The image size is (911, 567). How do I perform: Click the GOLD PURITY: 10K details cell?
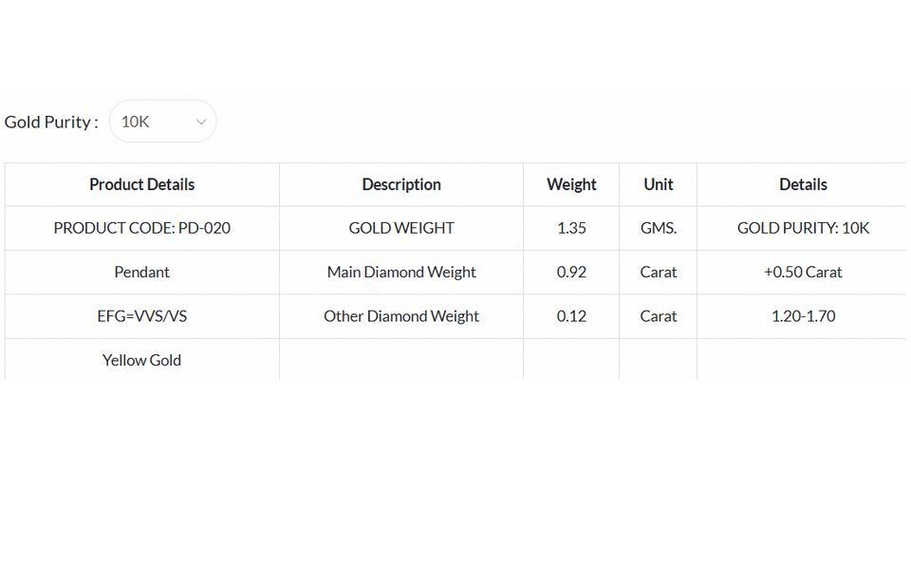[803, 228]
